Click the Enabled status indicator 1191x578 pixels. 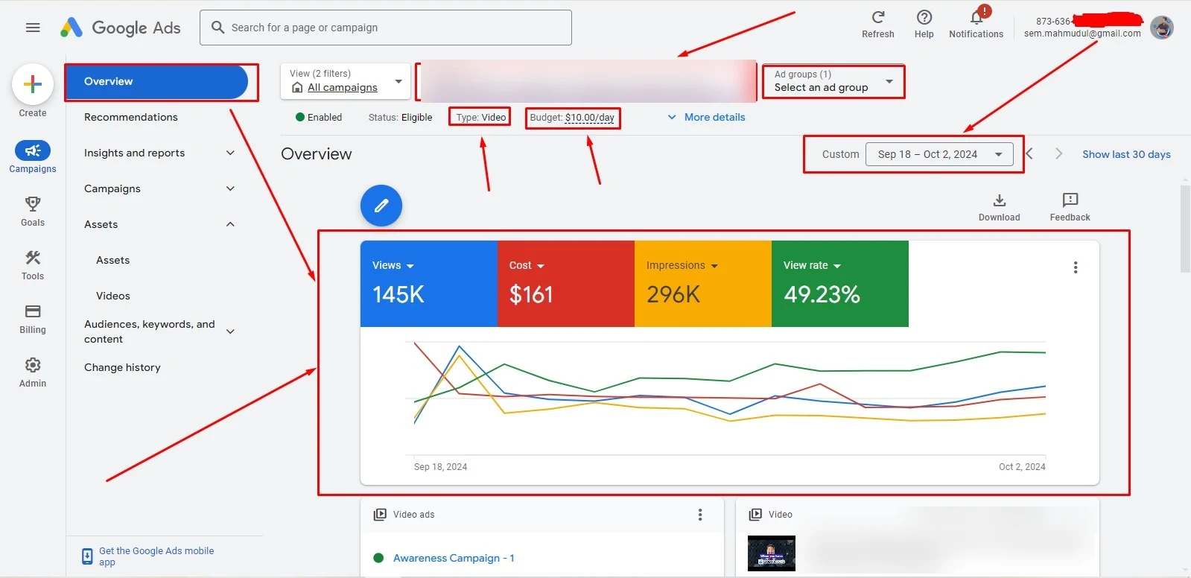319,117
